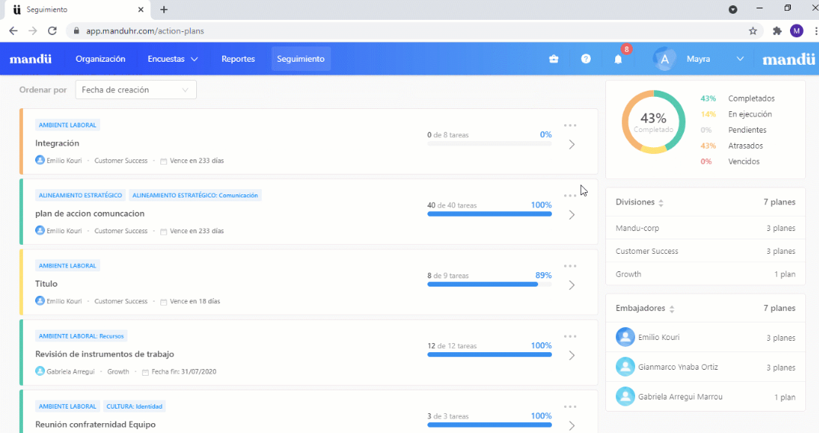Open three-dot menu for Reunión confraternidad Equipo
Viewport: 819px width, 433px height.
click(x=570, y=407)
